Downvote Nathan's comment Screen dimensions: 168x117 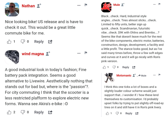tap(23, 42)
